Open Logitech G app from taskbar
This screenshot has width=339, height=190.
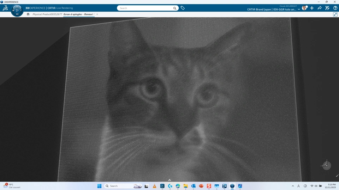pos(170,186)
